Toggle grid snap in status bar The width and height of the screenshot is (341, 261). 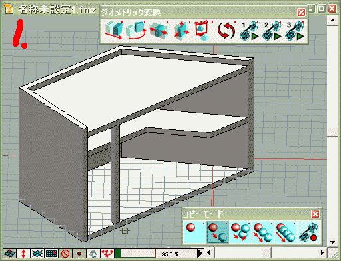pos(51,253)
